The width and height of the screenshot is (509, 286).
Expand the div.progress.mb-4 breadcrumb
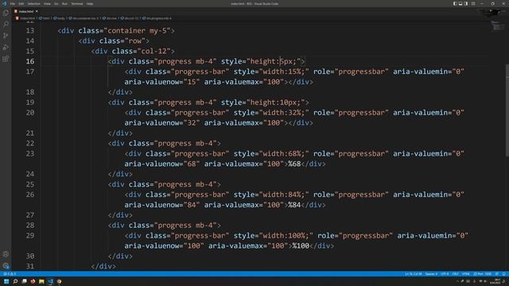click(x=157, y=18)
